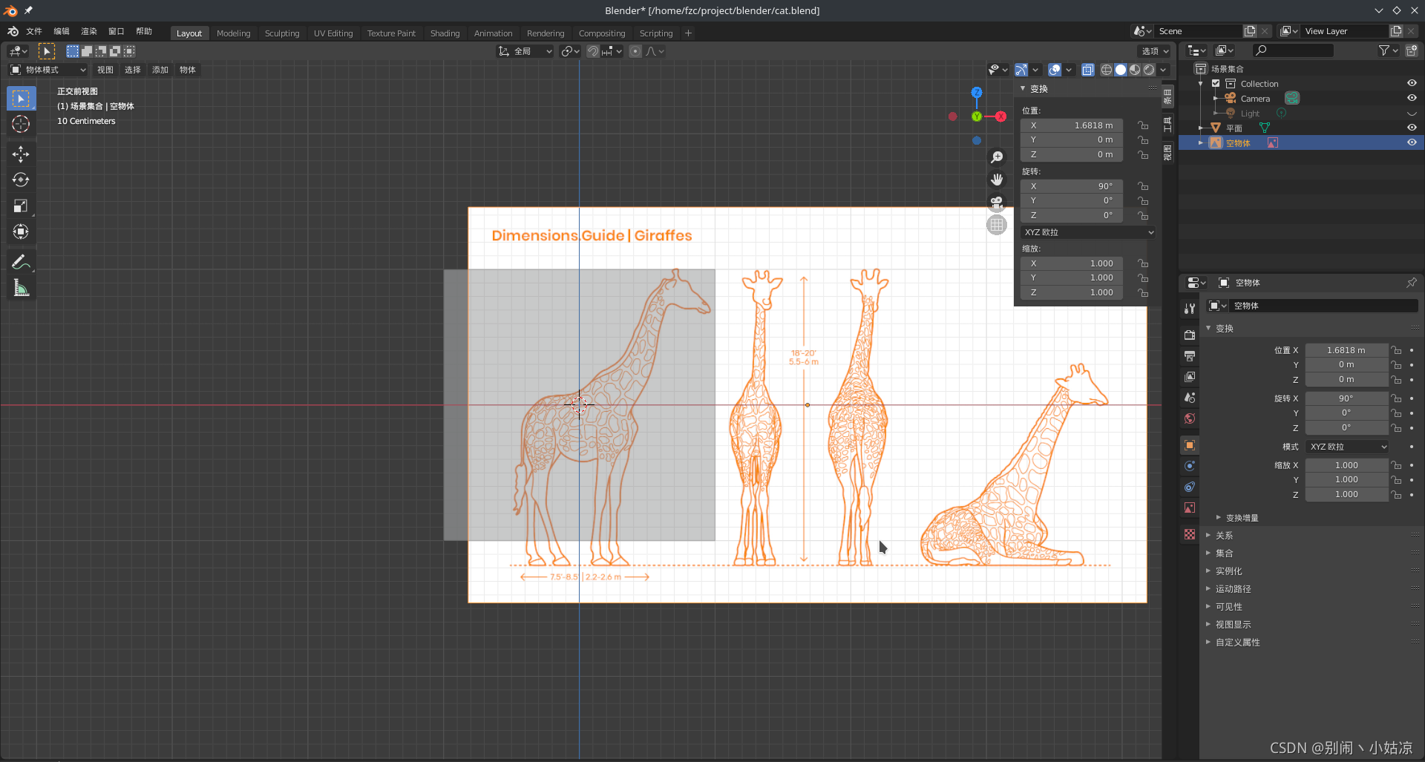Switch to orthographic/perspective grid icon
The width and height of the screenshot is (1425, 762).
click(997, 225)
